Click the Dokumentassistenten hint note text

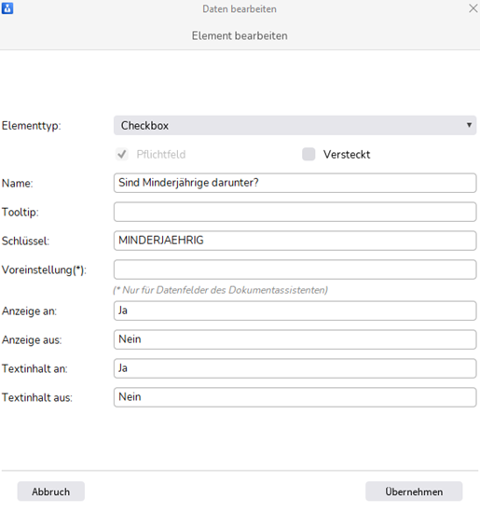tap(221, 290)
